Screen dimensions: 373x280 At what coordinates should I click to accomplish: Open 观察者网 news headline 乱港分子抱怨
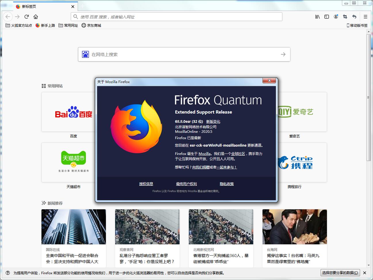147,259
